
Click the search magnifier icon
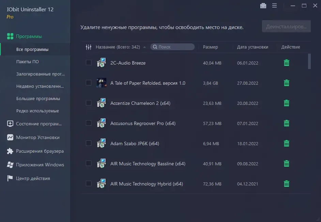[x=155, y=47]
